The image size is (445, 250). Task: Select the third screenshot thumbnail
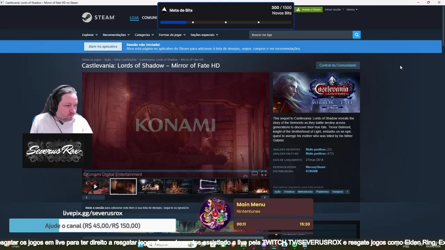click(x=151, y=186)
